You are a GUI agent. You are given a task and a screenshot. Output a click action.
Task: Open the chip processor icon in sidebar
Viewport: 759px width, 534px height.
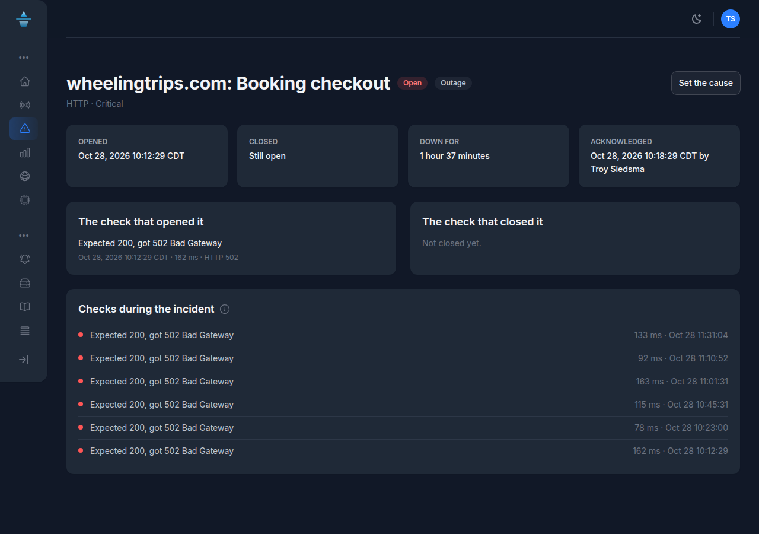click(x=24, y=200)
